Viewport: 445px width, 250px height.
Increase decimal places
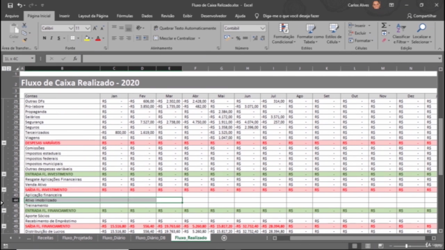[x=255, y=38]
